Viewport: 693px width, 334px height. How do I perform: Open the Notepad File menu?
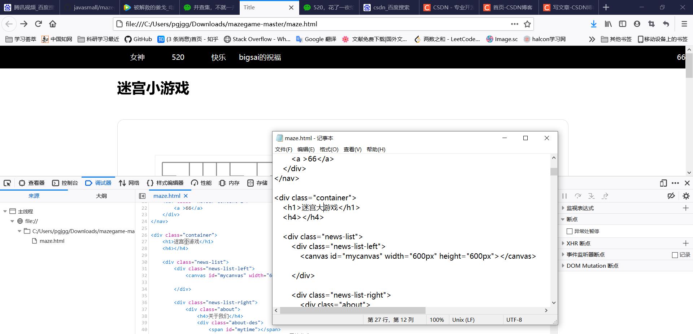pyautogui.click(x=284, y=150)
